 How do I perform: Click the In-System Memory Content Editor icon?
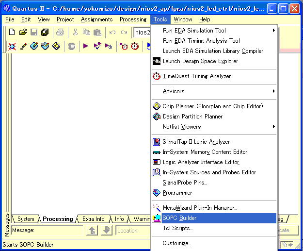click(157, 152)
